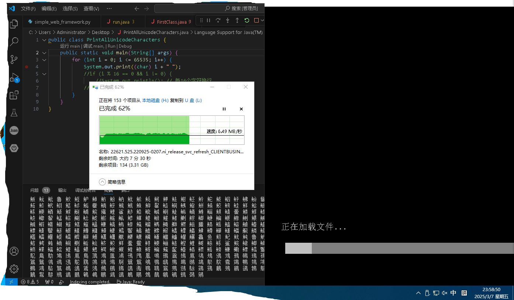Toggle breakpoint on line 4
The height and width of the screenshot is (300, 514).
27,67
